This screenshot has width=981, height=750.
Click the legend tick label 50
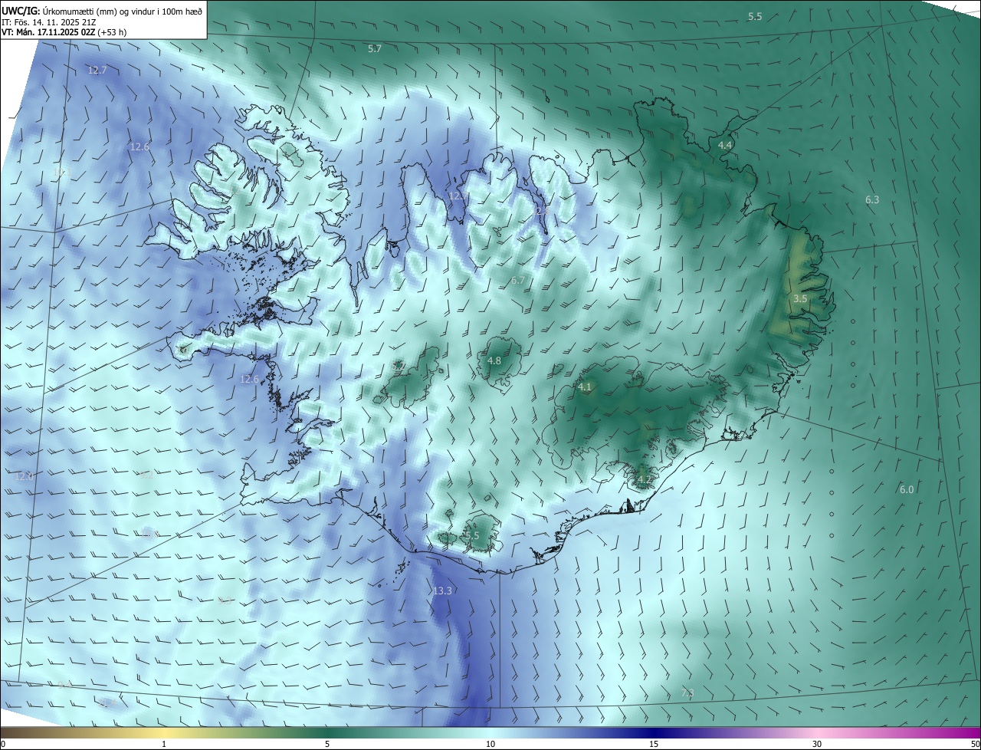coord(975,744)
